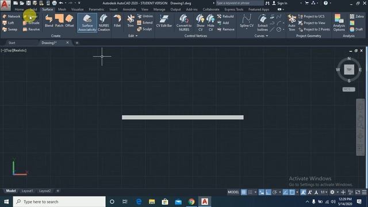
Task: Select the Extrude surface tool
Action: (31, 23)
